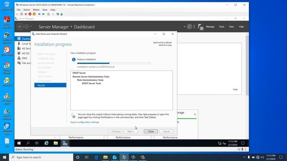Click the Cortana circle on the host taskbar
This screenshot has height=161, width=287.
(x=78, y=157)
